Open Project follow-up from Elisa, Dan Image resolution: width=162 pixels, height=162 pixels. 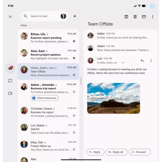coord(48,146)
